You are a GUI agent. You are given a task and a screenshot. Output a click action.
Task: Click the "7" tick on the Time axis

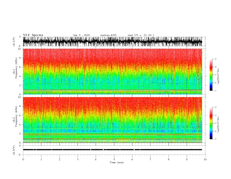click(x=150, y=159)
